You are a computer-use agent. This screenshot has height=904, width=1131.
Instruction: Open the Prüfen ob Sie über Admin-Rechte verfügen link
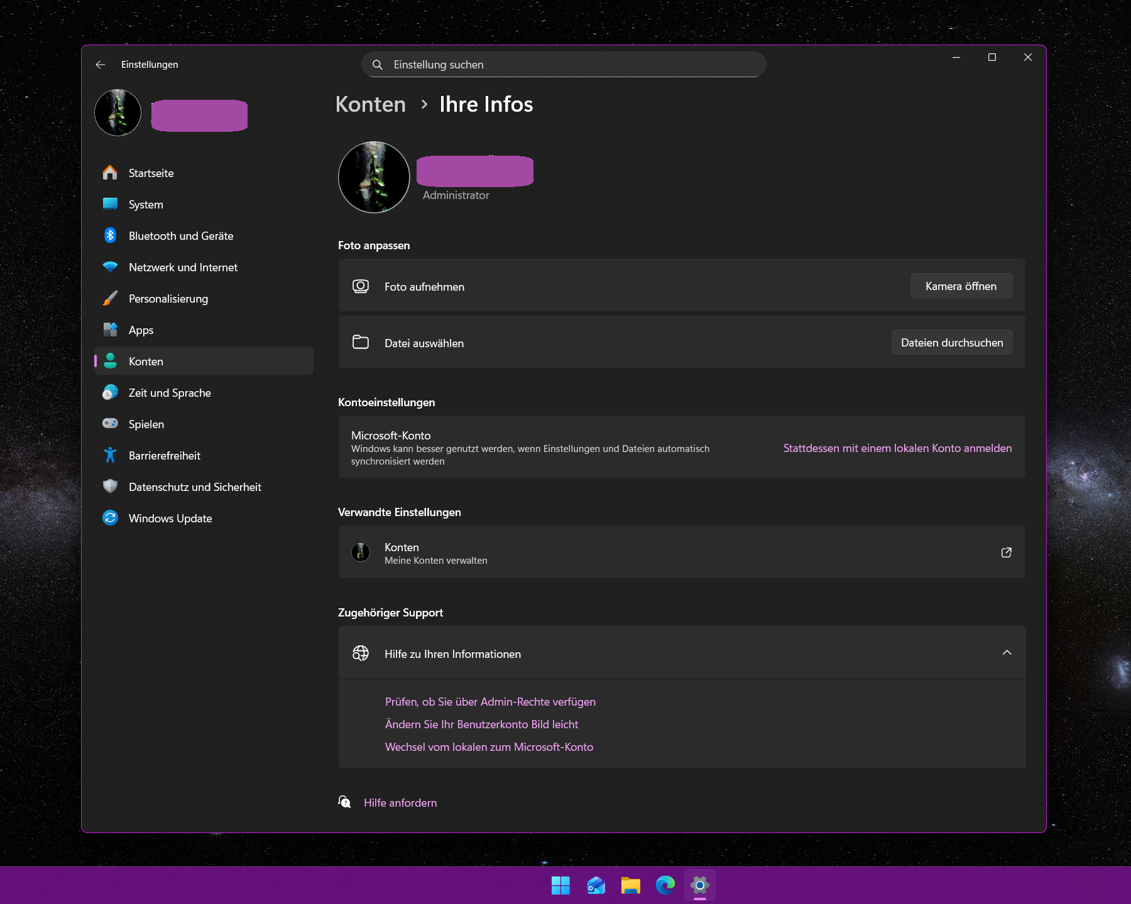(489, 701)
